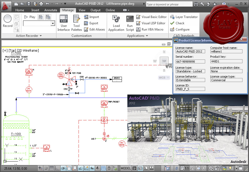Toggle Object Snap Tracking in the status bar
The height and width of the screenshot is (172, 249).
point(80,168)
